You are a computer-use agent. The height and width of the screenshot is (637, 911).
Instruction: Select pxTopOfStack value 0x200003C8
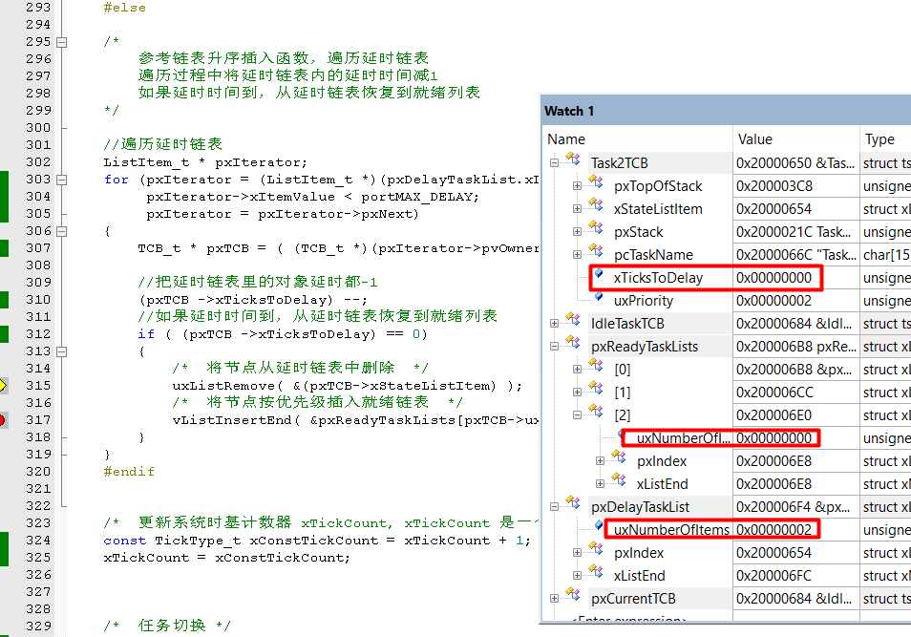[x=773, y=186]
